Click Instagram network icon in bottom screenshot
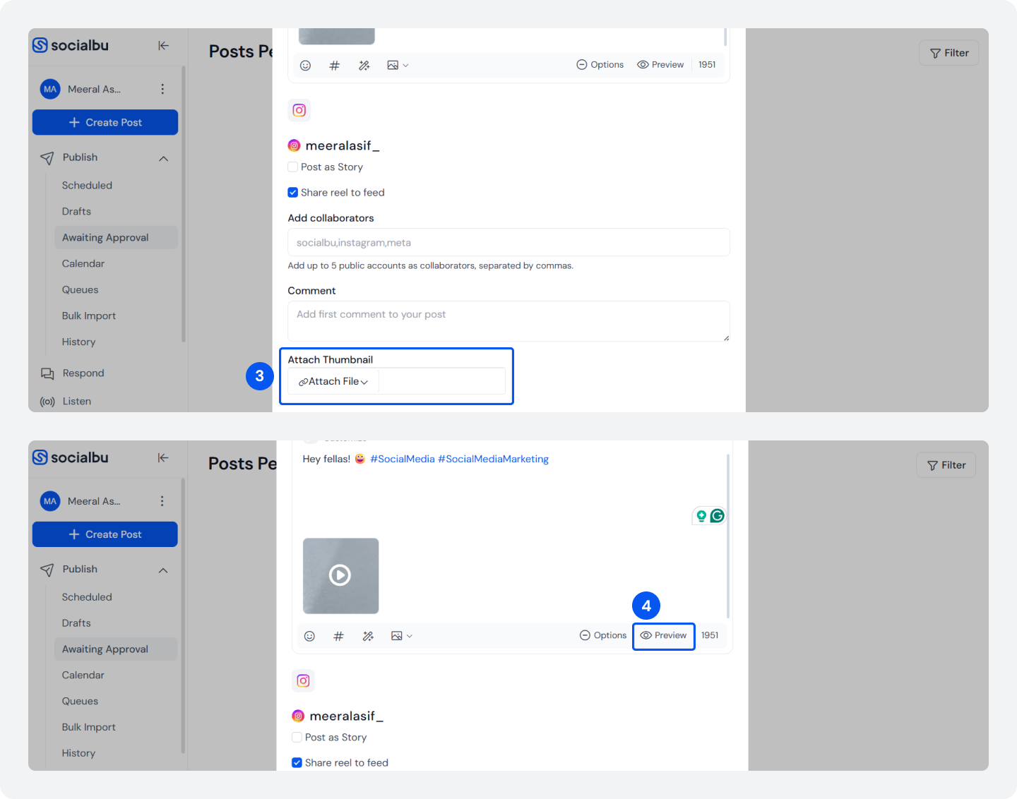The width and height of the screenshot is (1017, 799). [303, 680]
